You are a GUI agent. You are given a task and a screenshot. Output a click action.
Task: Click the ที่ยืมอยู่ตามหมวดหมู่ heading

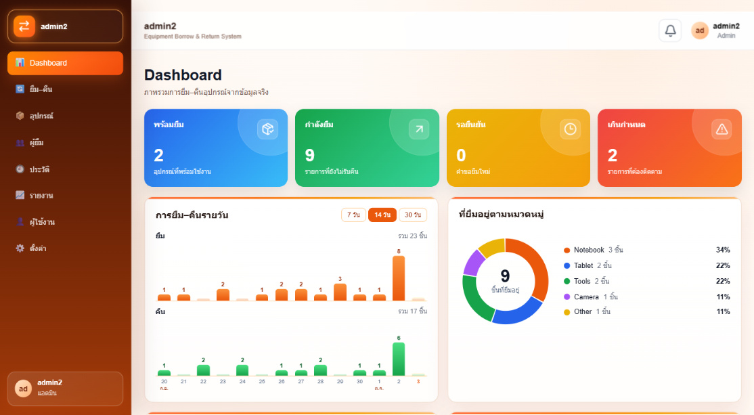[501, 214]
